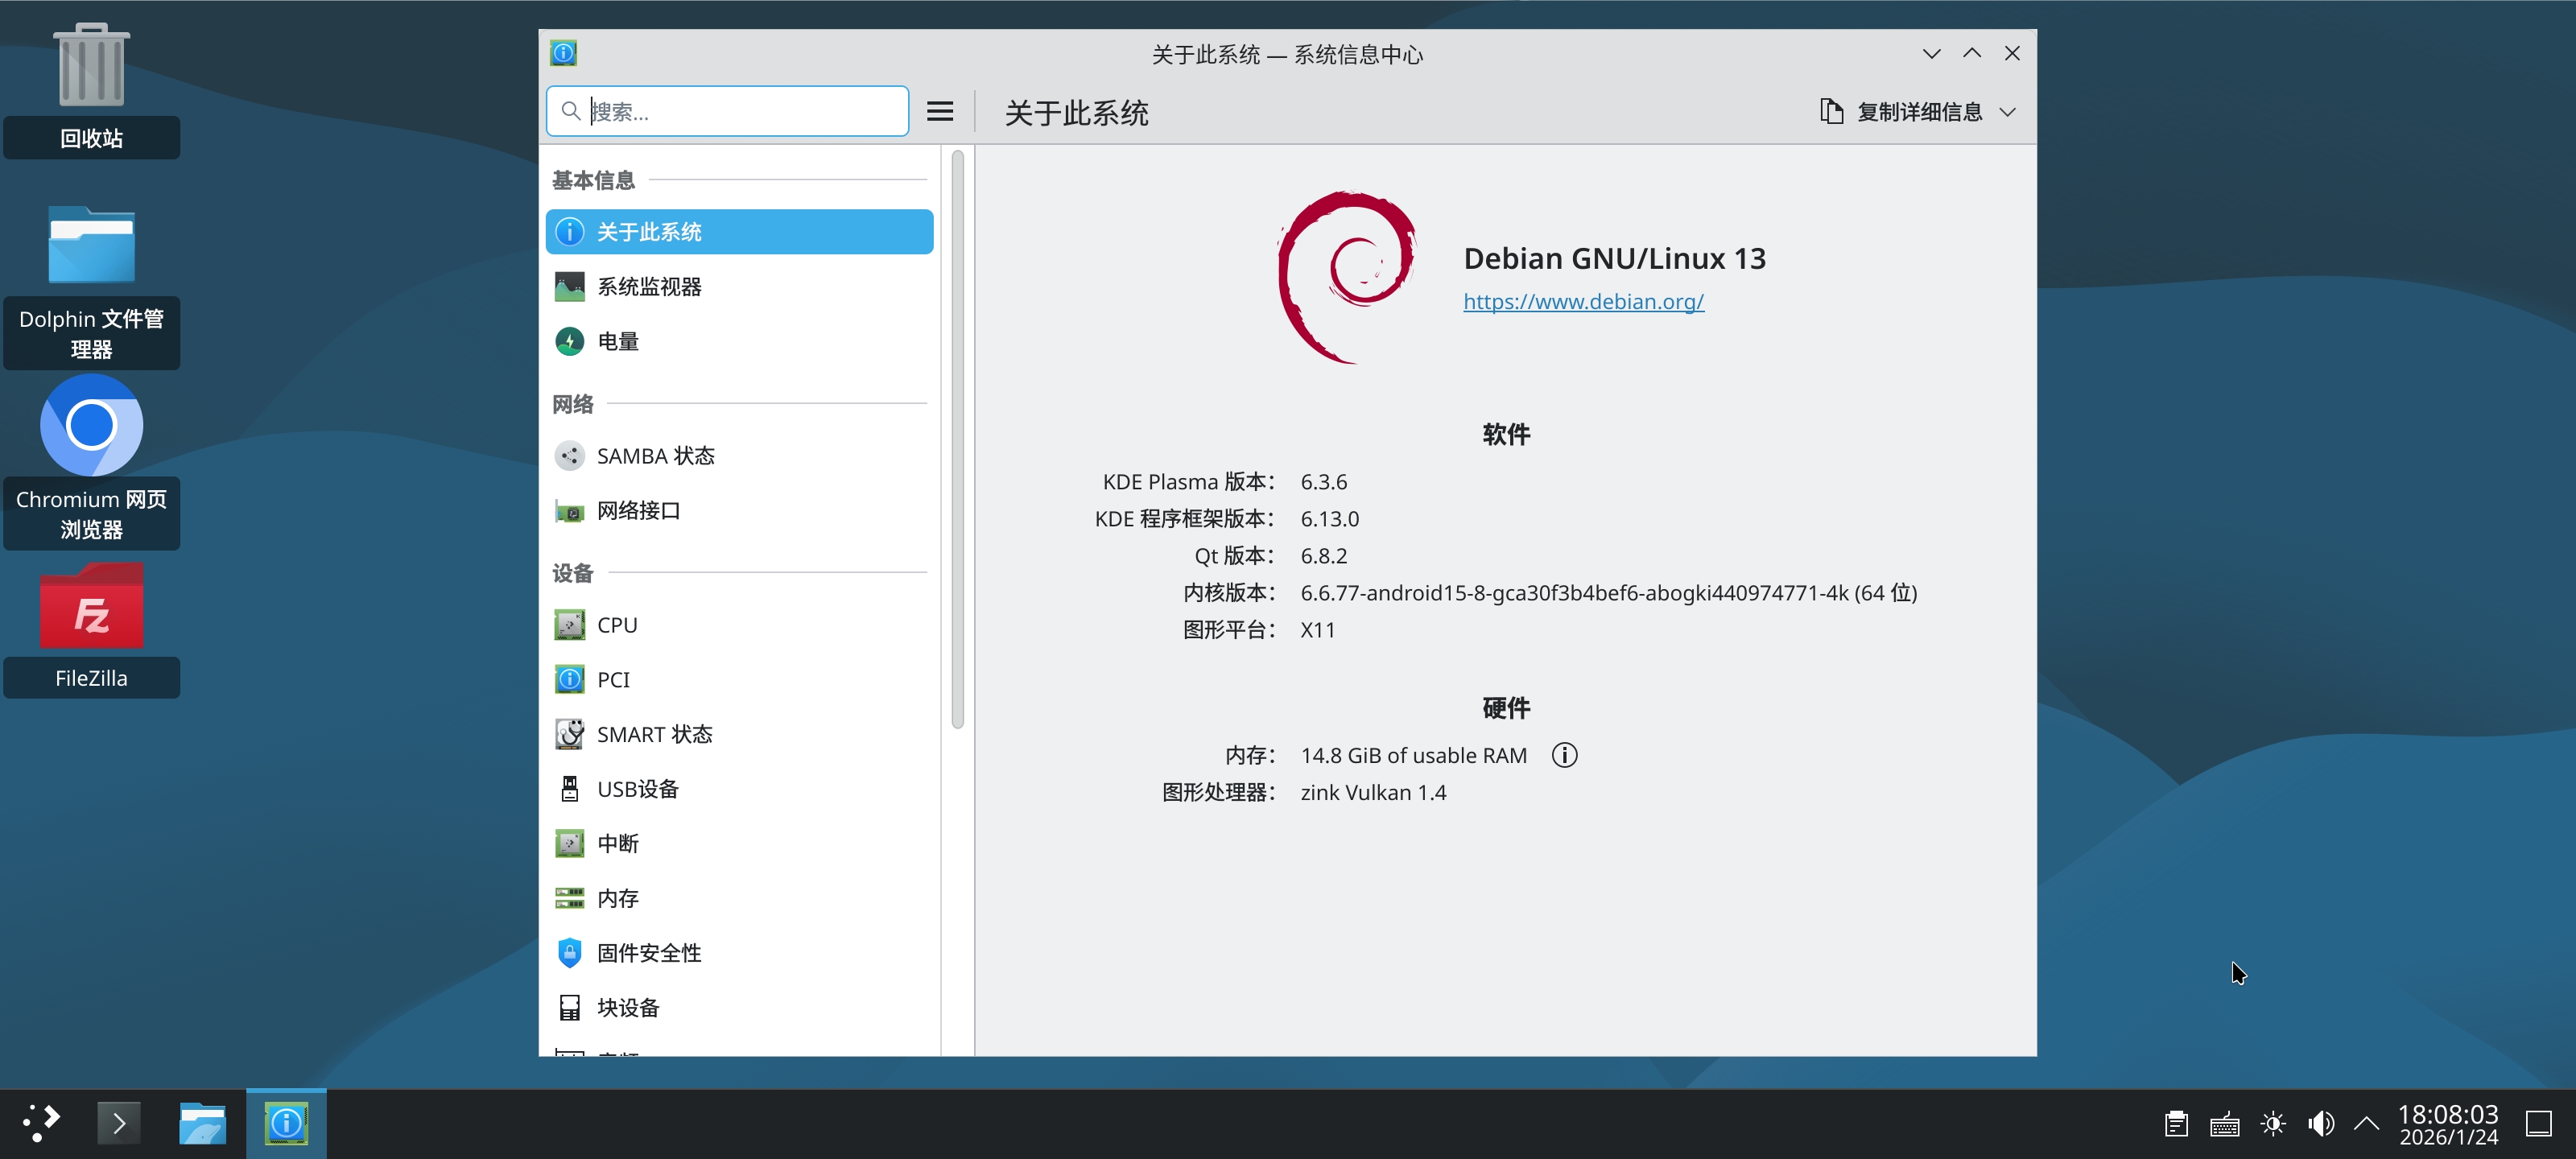Viewport: 2576px width, 1159px height.
Task: Open the debian.org website link
Action: point(1583,301)
